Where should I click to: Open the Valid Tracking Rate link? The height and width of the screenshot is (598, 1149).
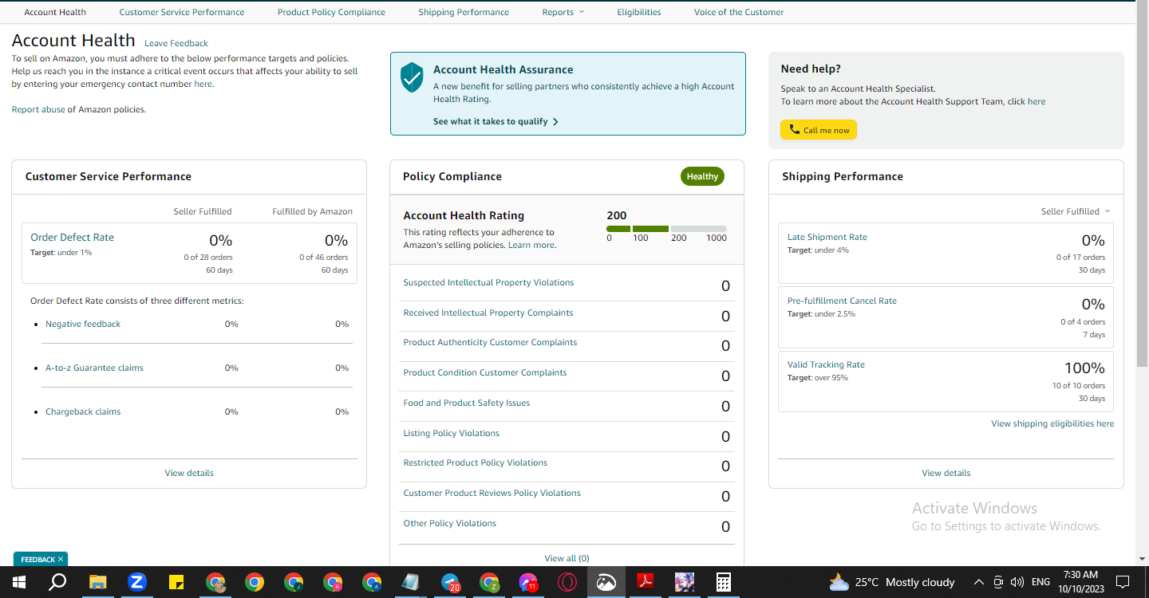pyautogui.click(x=826, y=364)
